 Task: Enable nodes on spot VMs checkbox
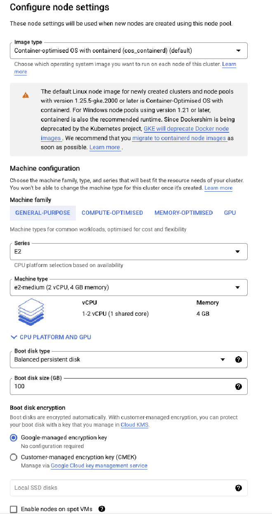[x=14, y=509]
